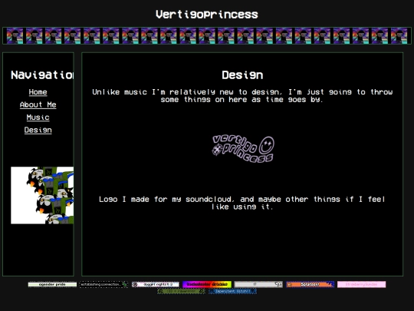Click the repeating character banner strip
Image resolution: width=414 pixels, height=311 pixels.
tap(207, 35)
